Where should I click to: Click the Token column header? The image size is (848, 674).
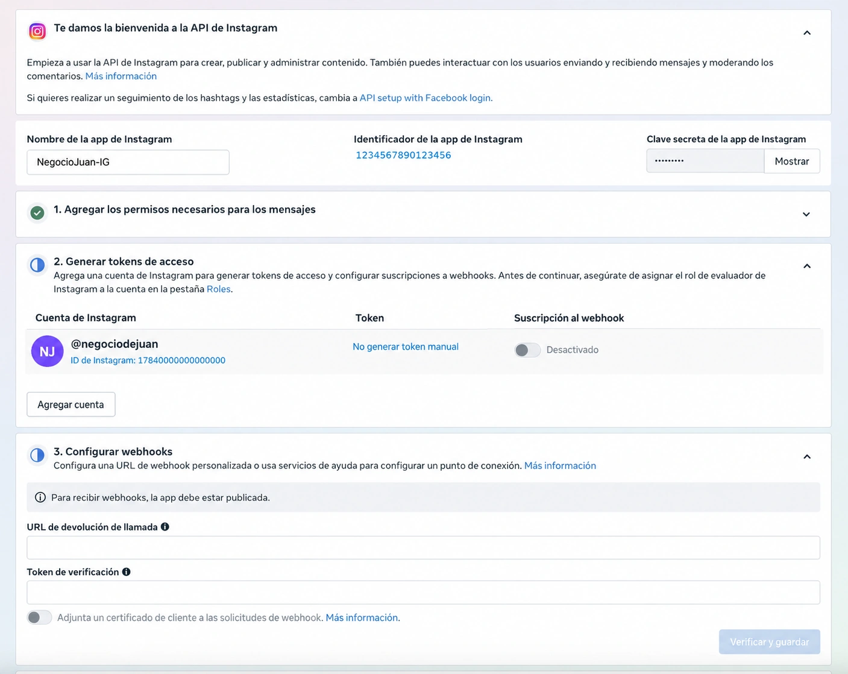(369, 318)
